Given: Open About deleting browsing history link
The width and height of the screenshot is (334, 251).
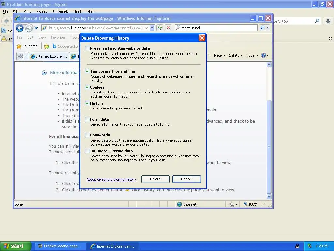Looking at the screenshot, I should 111,179.
